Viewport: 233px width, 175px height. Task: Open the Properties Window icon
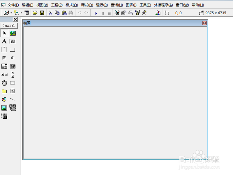click(124, 13)
